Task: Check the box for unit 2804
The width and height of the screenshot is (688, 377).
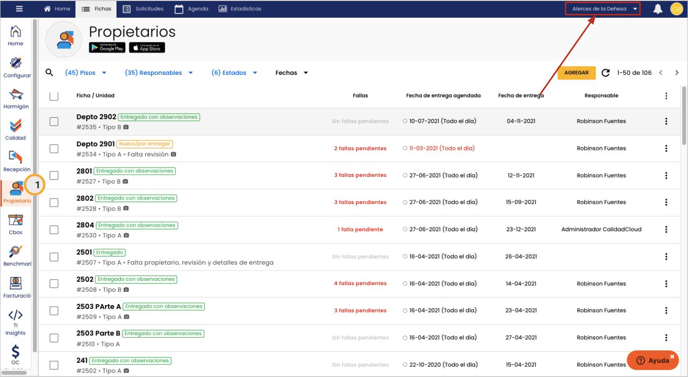Action: point(54,230)
